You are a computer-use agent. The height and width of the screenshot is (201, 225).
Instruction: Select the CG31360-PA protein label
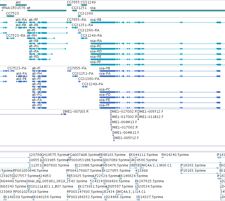(89, 79)
